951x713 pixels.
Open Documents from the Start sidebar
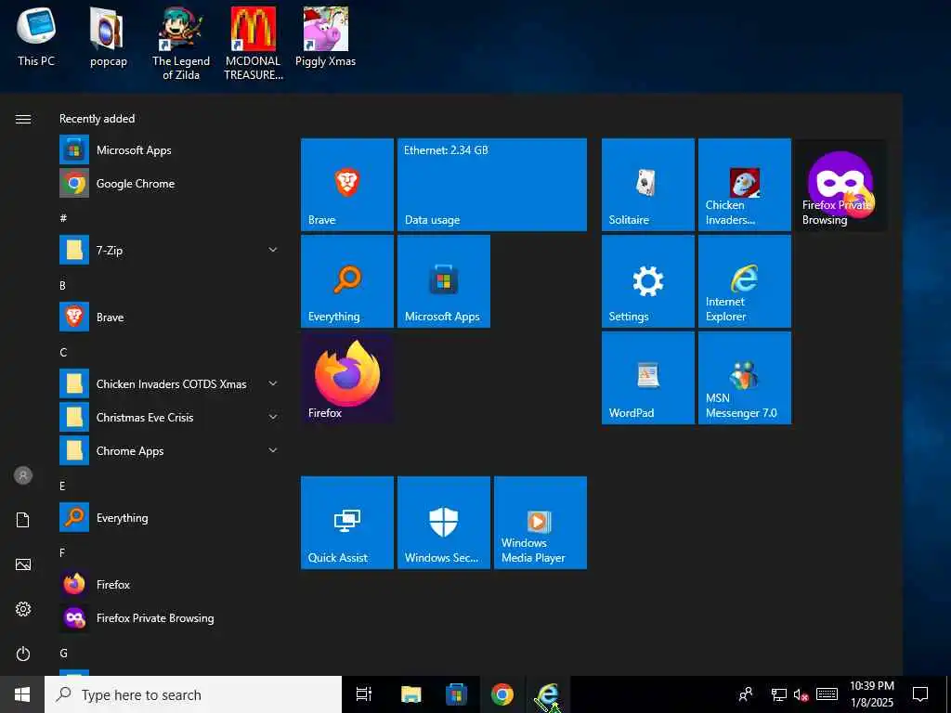pyautogui.click(x=23, y=520)
